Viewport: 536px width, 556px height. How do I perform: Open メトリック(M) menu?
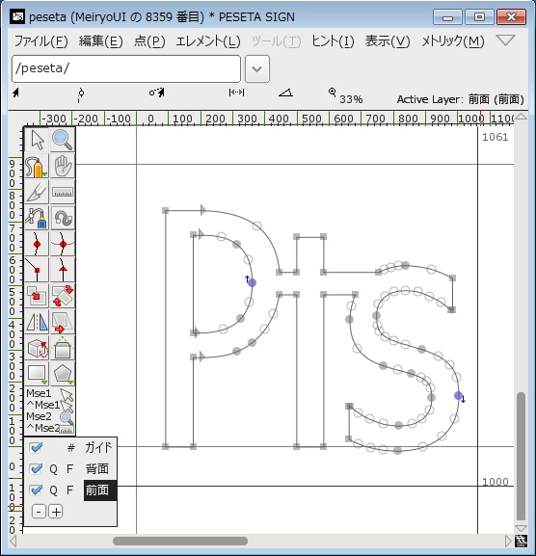pyautogui.click(x=453, y=41)
